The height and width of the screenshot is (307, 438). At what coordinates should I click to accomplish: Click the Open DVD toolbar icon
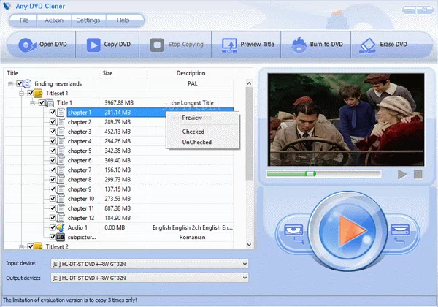tap(26, 45)
